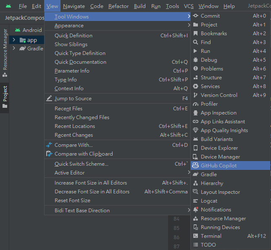
Task: Open the Navigate menu
Action: coord(74,6)
